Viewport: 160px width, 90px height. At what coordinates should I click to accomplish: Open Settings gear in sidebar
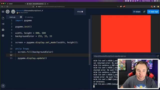pyautogui.click(x=3, y=35)
